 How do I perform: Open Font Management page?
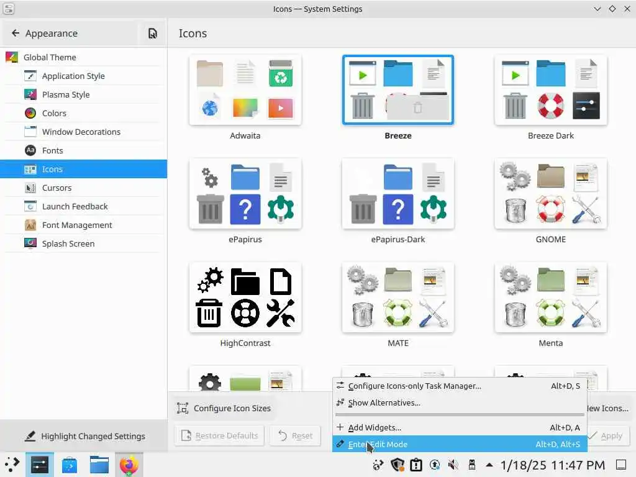(x=83, y=225)
